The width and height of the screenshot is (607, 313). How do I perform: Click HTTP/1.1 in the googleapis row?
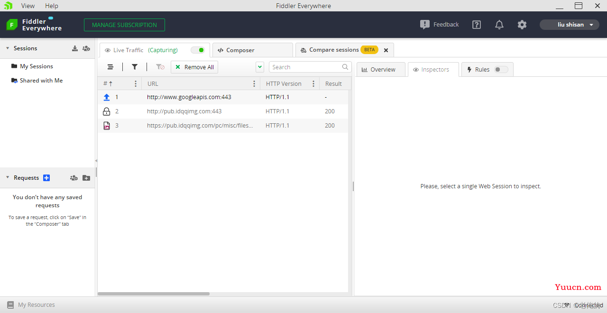click(277, 97)
